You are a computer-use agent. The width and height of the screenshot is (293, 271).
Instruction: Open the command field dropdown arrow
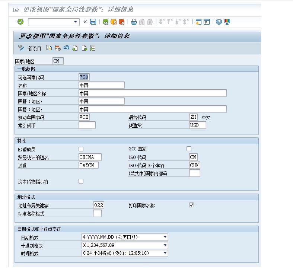coord(76,22)
